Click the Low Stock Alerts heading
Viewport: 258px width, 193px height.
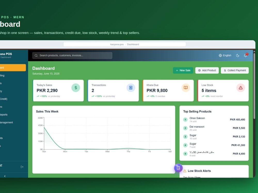pos(199,171)
